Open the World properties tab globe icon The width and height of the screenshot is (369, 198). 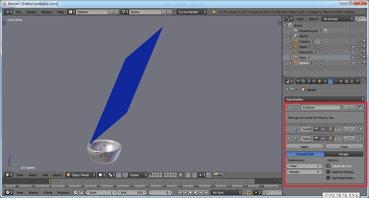(x=314, y=81)
